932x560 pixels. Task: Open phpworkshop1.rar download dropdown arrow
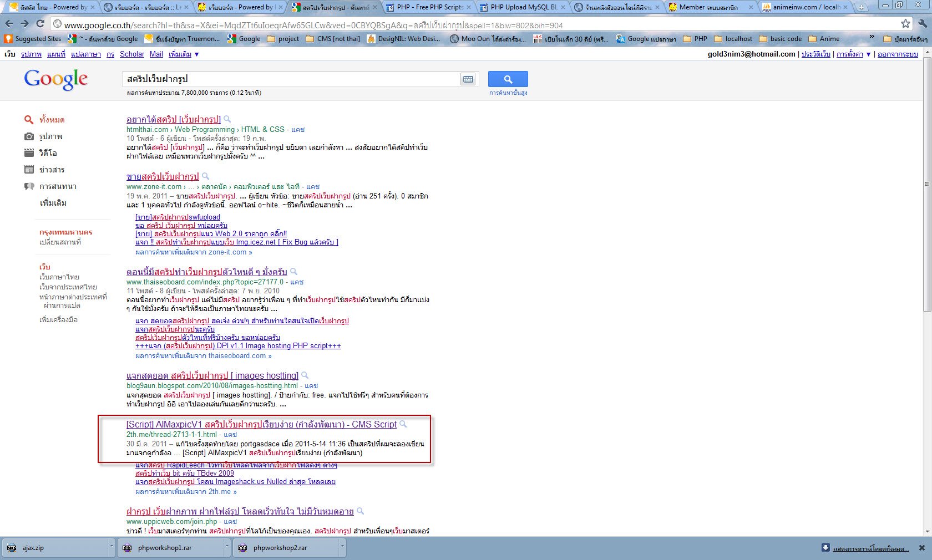(x=227, y=547)
